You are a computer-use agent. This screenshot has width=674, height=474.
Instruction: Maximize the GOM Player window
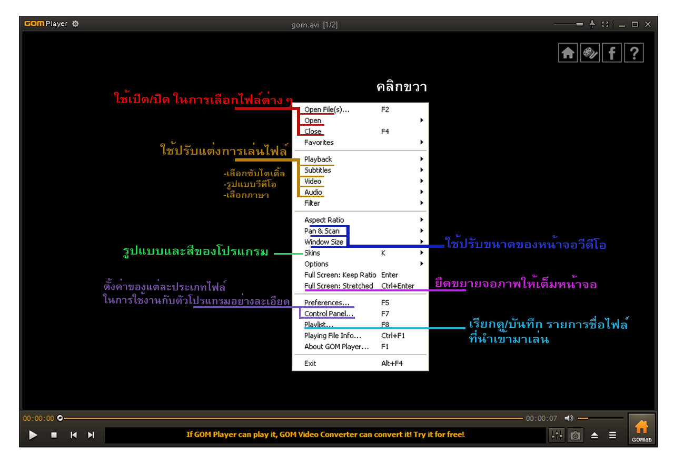(x=635, y=24)
